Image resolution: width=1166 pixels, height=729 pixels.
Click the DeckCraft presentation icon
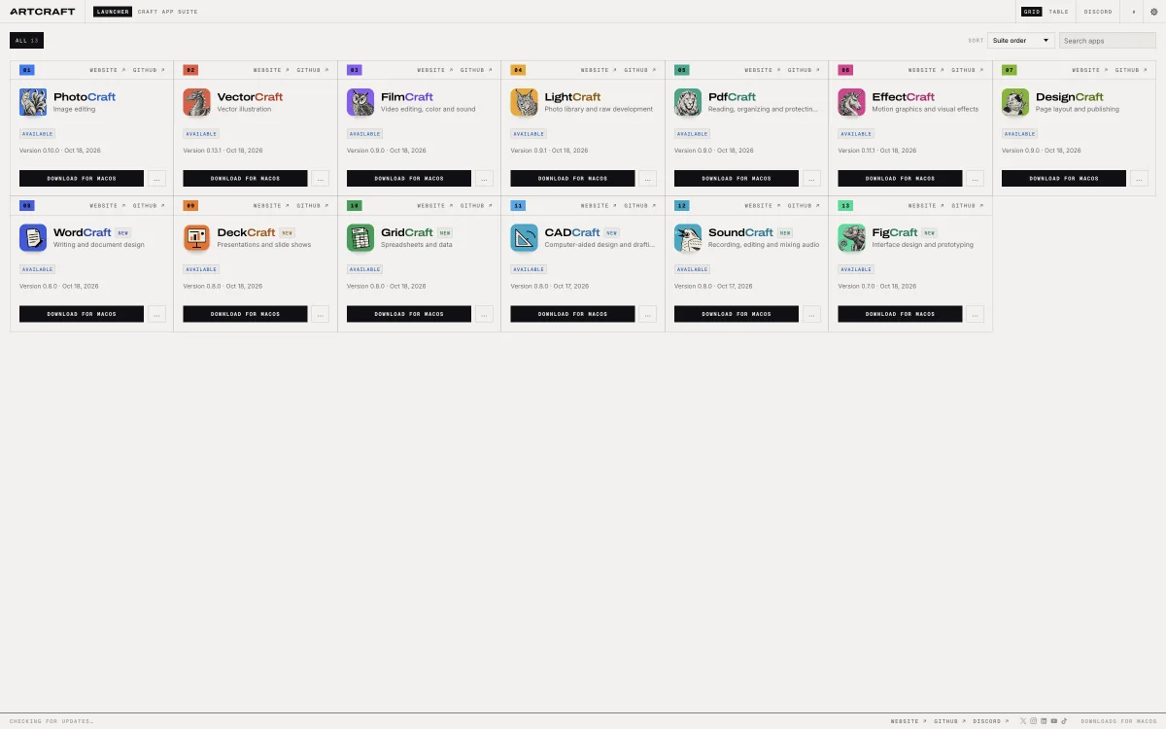pyautogui.click(x=197, y=238)
